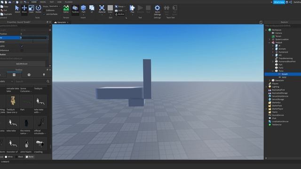
Task: Activate the Scale tool
Action: (x=32, y=9)
